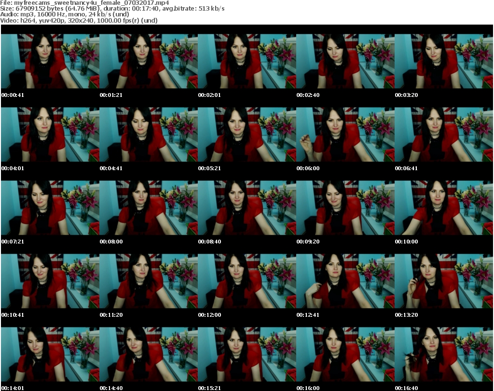This screenshot has height=391, width=494.
Task: Open the frame stamped 00:06:00
Action: click(x=345, y=135)
